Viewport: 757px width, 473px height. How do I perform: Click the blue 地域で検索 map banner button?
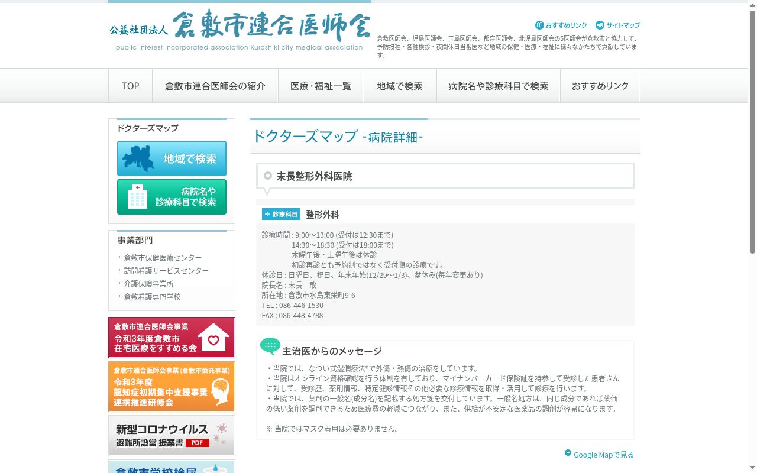(x=172, y=158)
